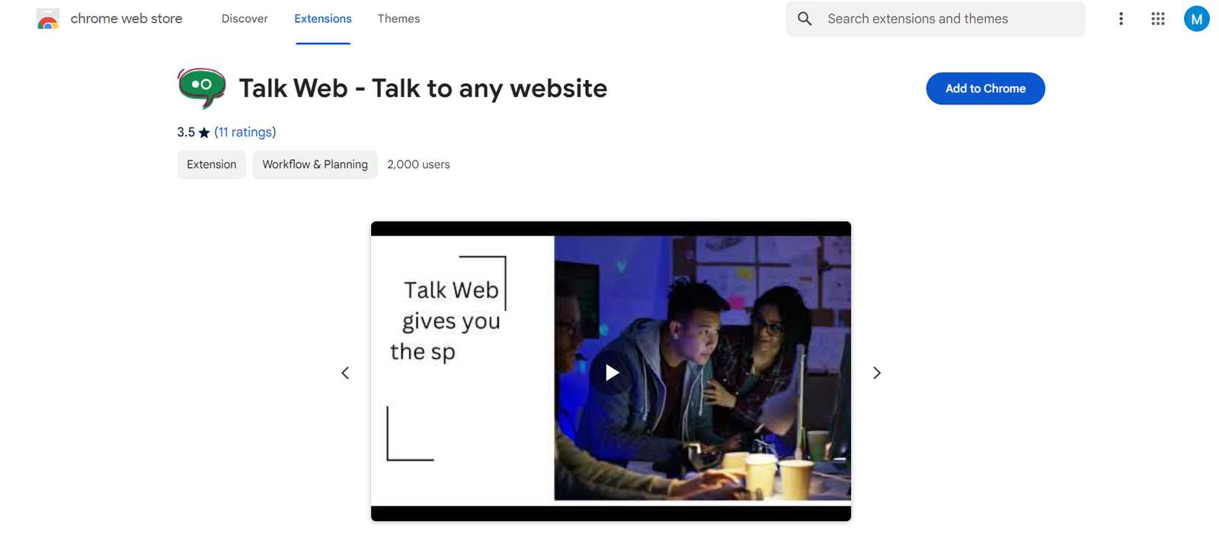Image resolution: width=1219 pixels, height=547 pixels.
Task: Open the Themes tab
Action: (398, 19)
